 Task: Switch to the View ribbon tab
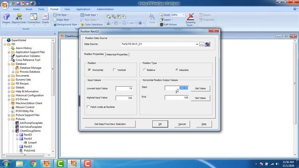67,9
